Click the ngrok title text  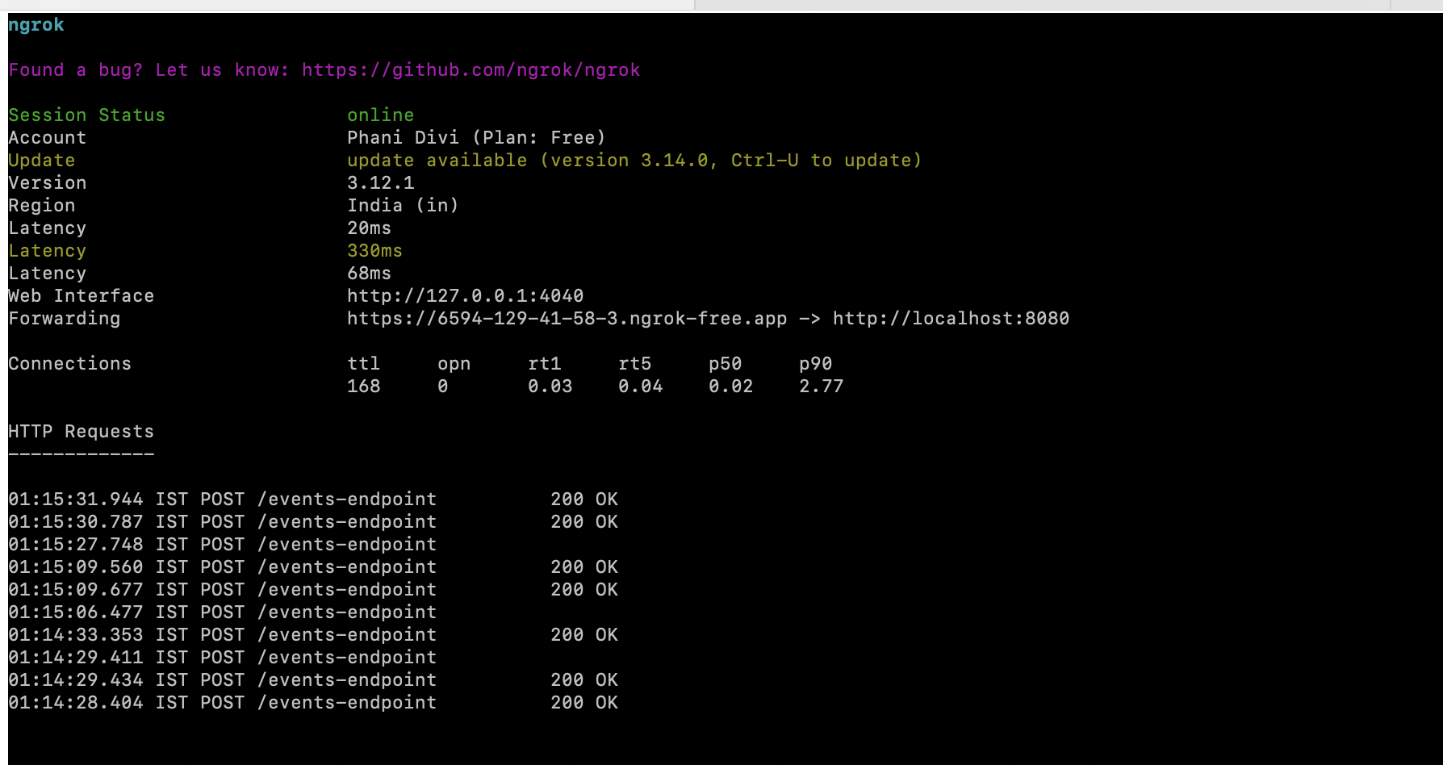point(36,25)
